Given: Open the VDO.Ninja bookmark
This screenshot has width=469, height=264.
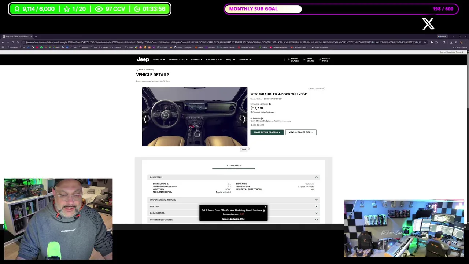Looking at the screenshot, I should point(162,47).
